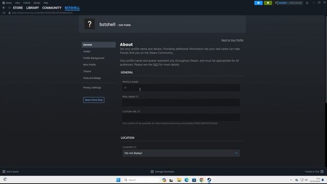
Task: Click Manage Downloads label
Action: click(165, 172)
